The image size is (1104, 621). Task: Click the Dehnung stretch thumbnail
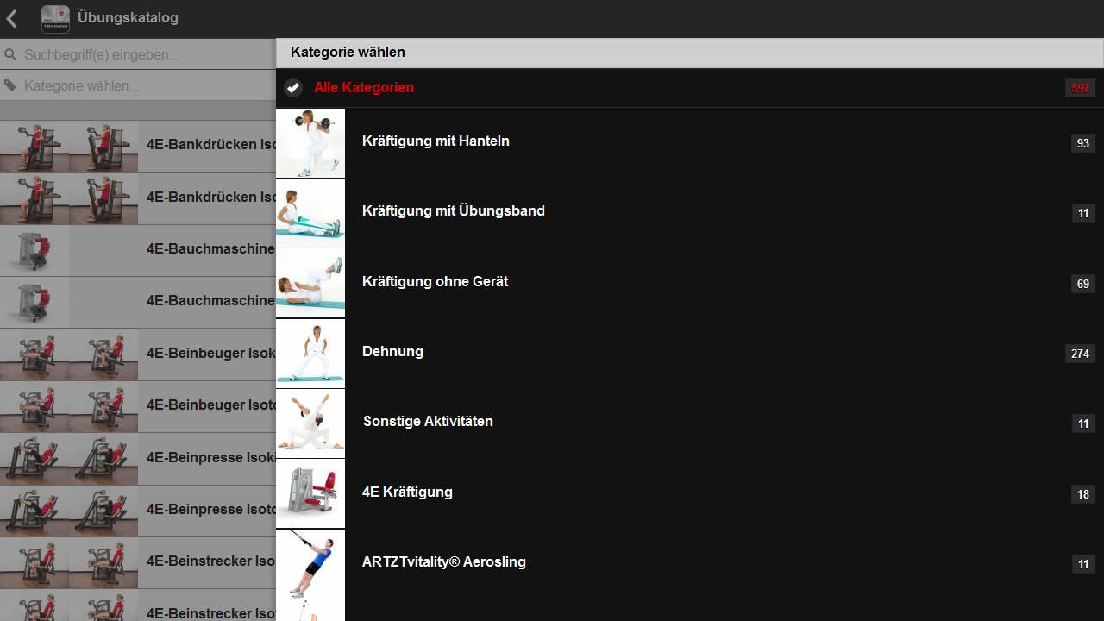click(310, 354)
